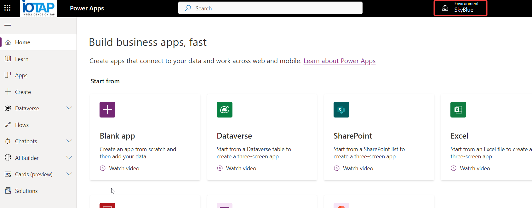Viewport: 532px width, 208px height.
Task: Select the Excel card title
Action: 459,136
